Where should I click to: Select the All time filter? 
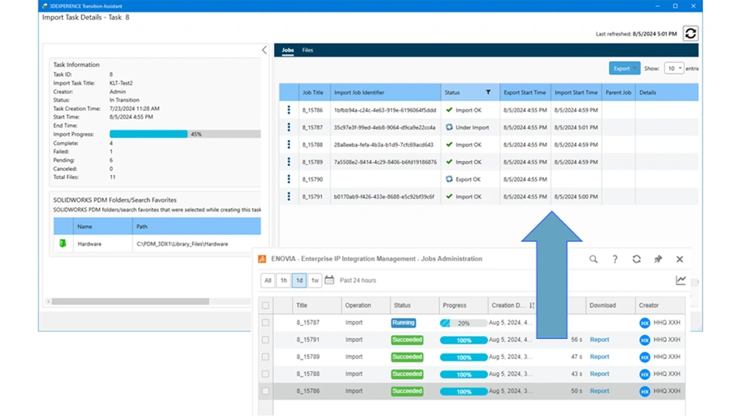pyautogui.click(x=268, y=280)
